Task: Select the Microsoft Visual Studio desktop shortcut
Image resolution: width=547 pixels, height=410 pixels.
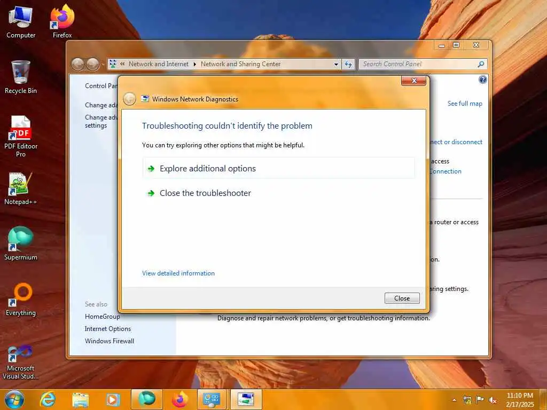Action: (21, 362)
